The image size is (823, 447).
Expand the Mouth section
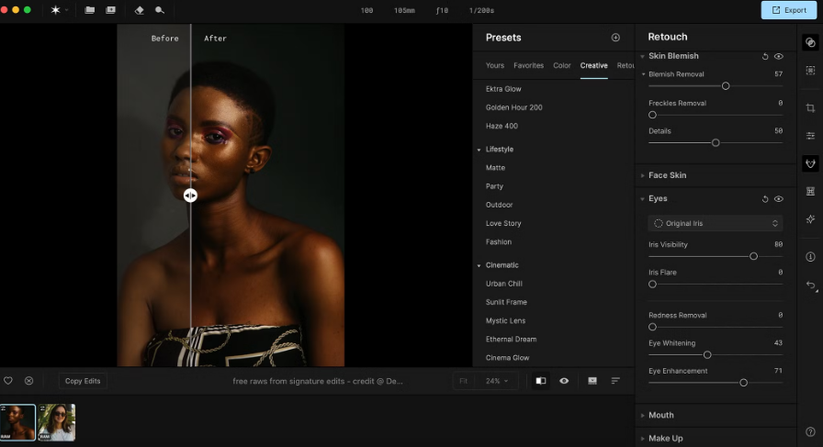coord(642,415)
